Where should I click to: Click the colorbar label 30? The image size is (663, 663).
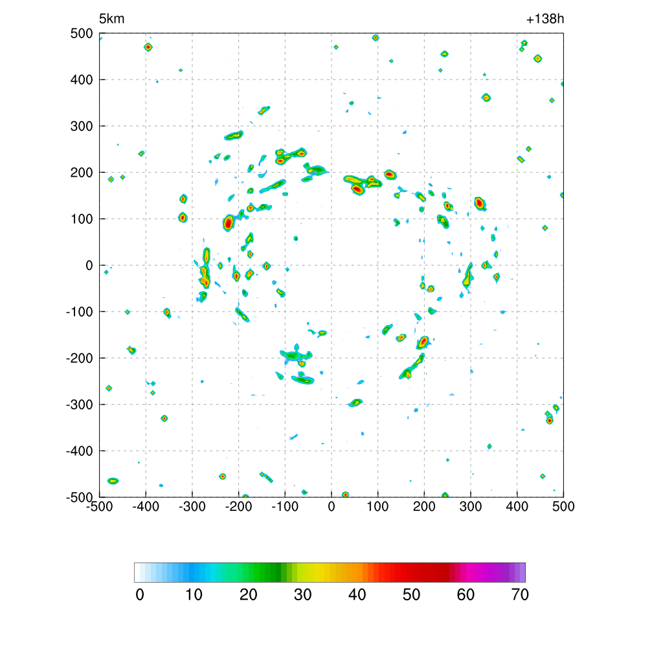(x=303, y=595)
